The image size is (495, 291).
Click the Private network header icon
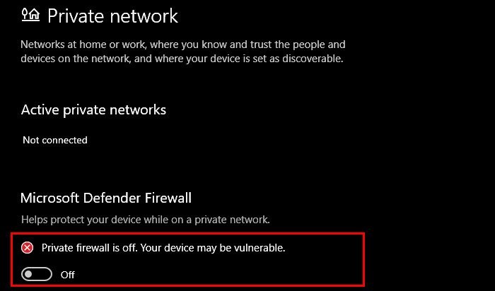(31, 15)
